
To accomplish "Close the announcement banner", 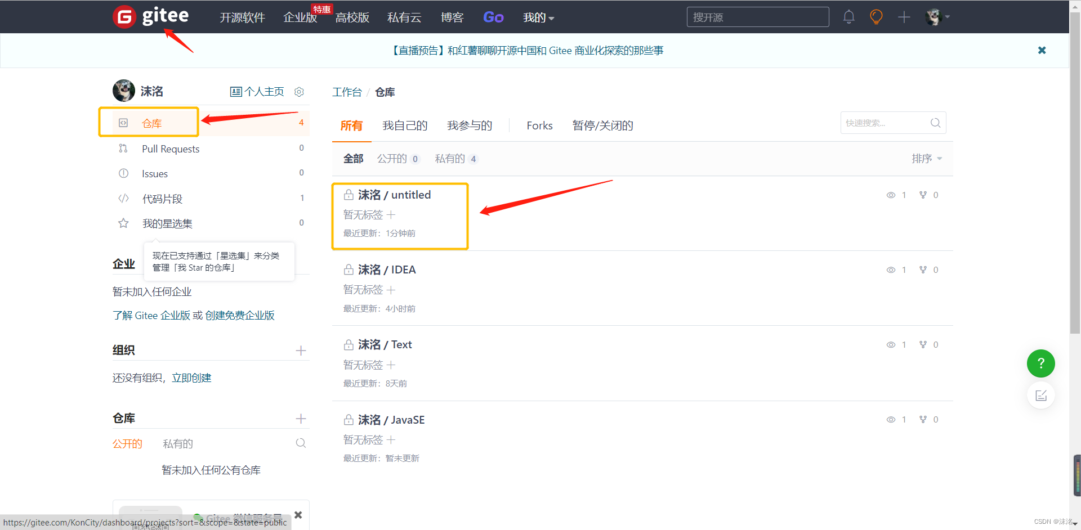I will click(1042, 50).
